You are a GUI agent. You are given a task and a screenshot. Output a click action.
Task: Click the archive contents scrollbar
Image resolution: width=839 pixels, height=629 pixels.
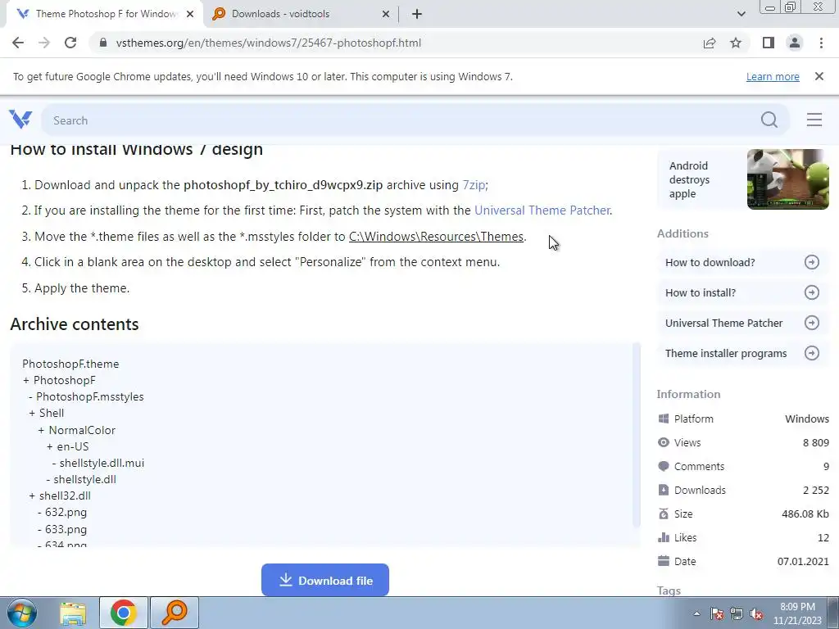click(636, 434)
